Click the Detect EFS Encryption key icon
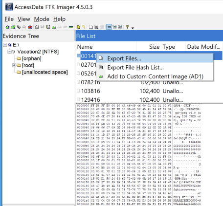Viewport: 223px width, 206px height. point(84,27)
